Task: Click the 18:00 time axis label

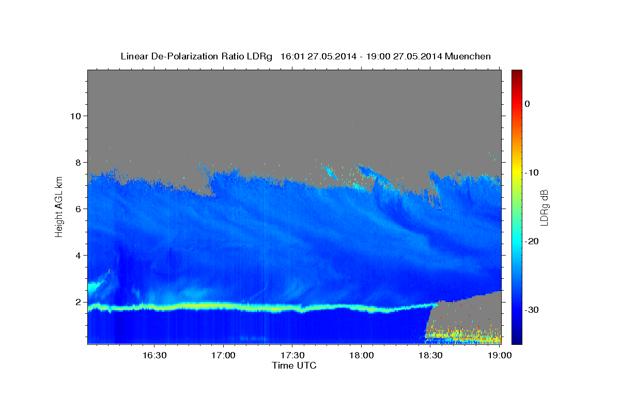Action: (361, 355)
